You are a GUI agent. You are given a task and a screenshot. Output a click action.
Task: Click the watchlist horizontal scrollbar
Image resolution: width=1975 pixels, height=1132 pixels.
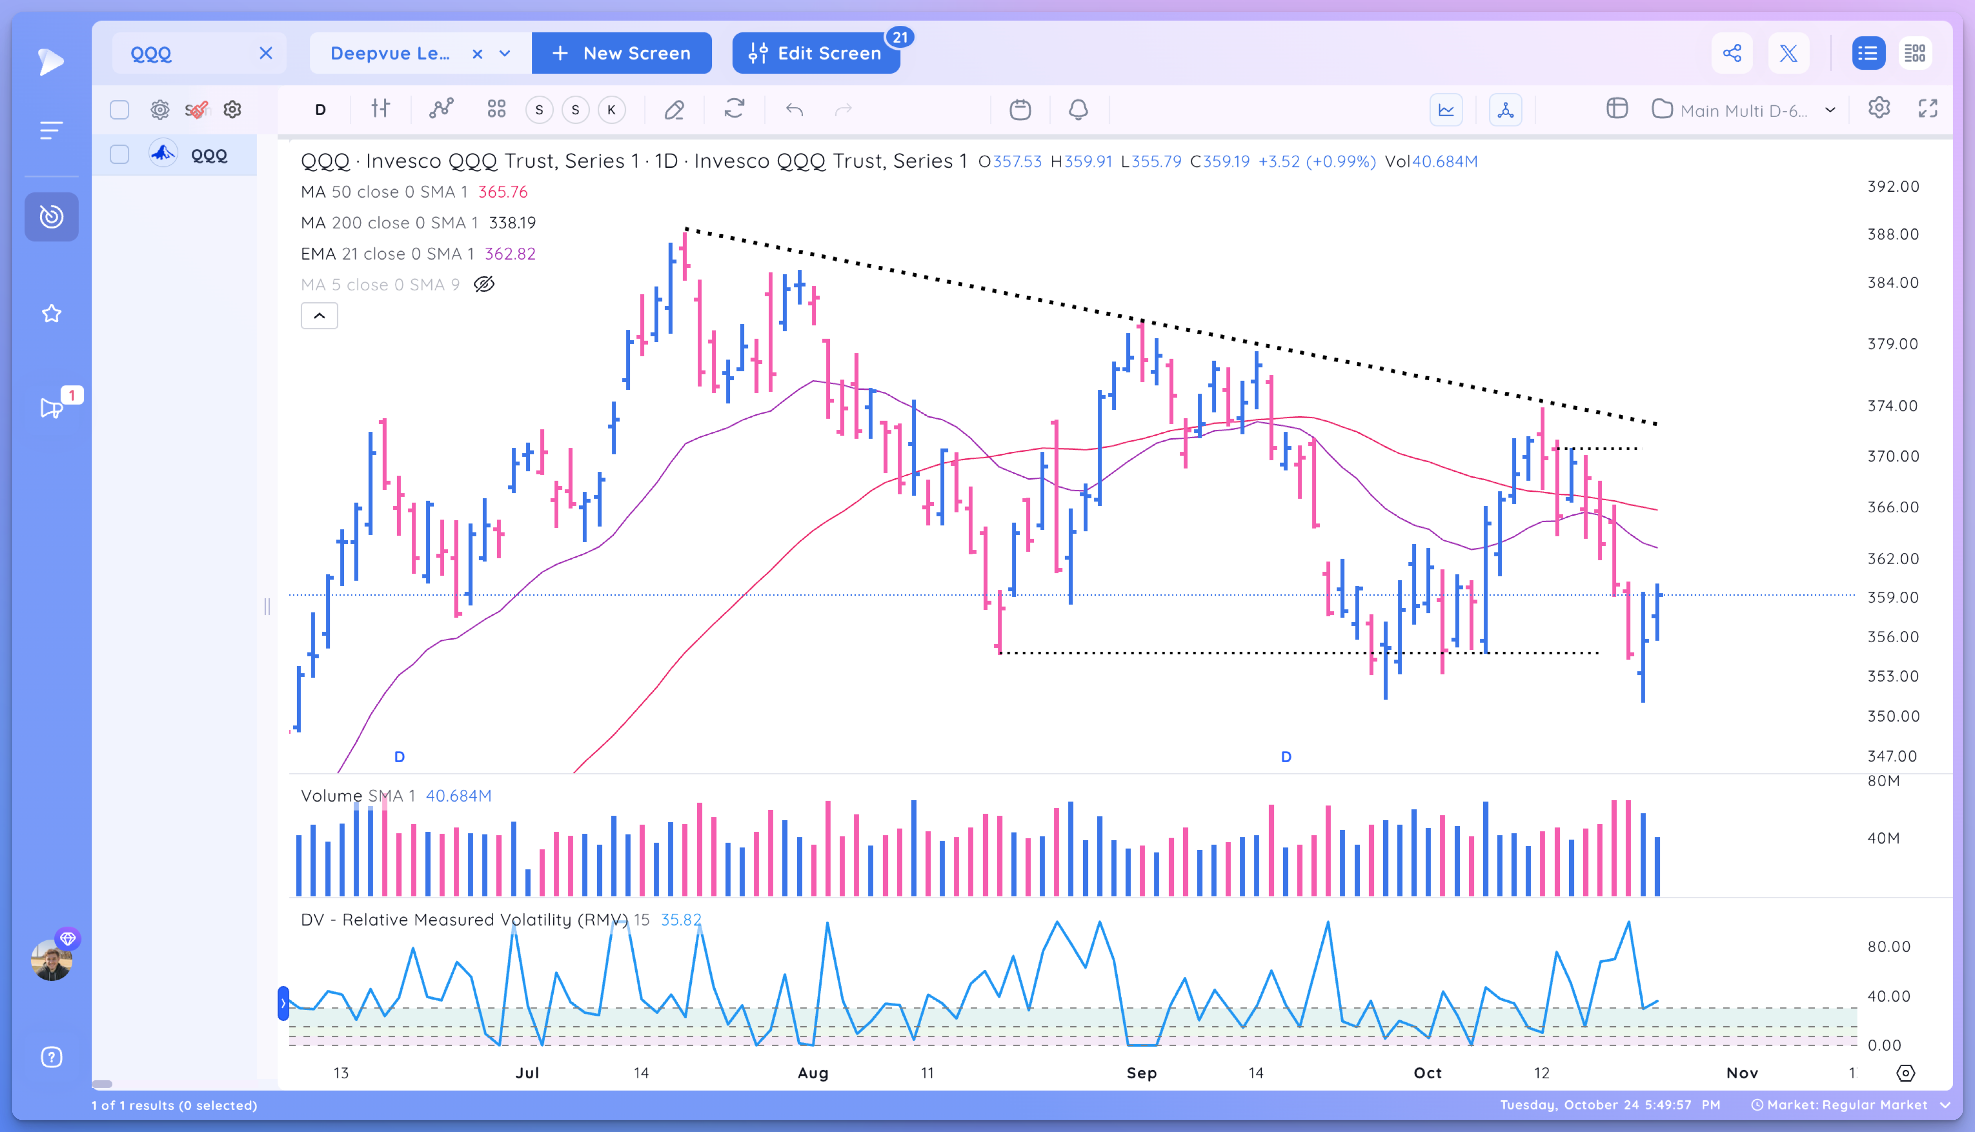102,1084
